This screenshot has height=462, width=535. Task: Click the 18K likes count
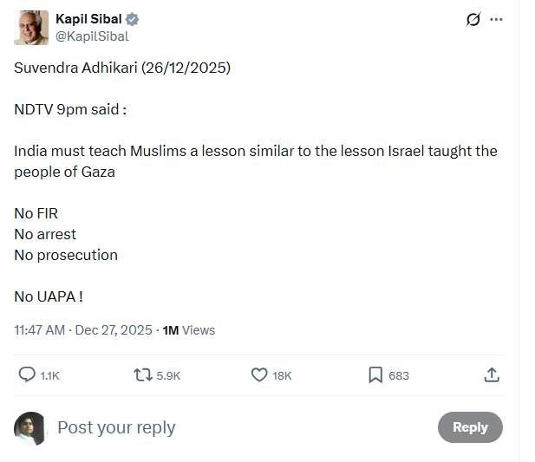coord(283,375)
